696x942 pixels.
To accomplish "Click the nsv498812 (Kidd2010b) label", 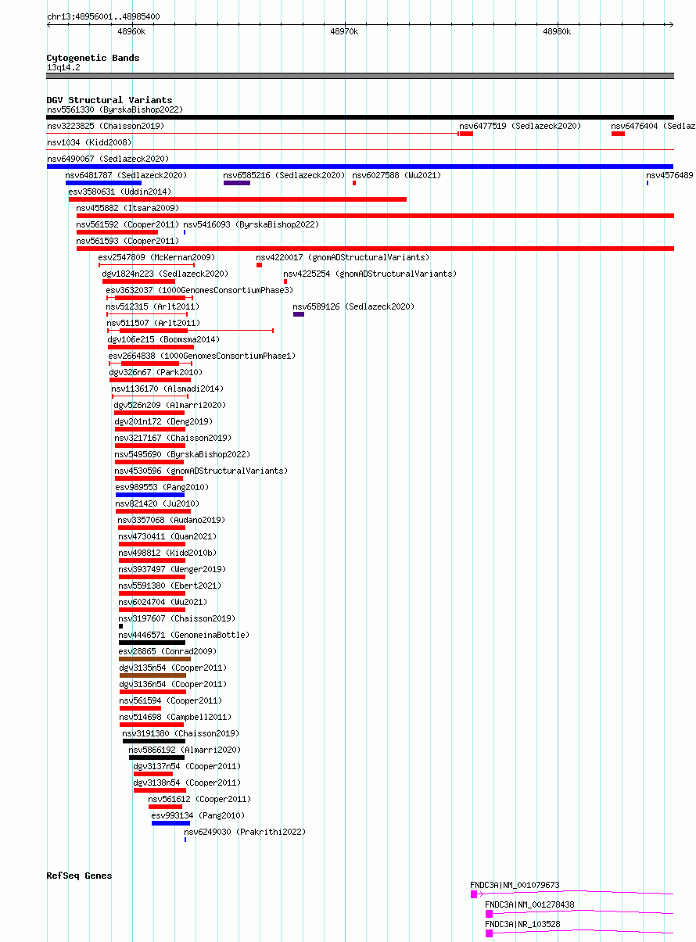I will click(167, 553).
